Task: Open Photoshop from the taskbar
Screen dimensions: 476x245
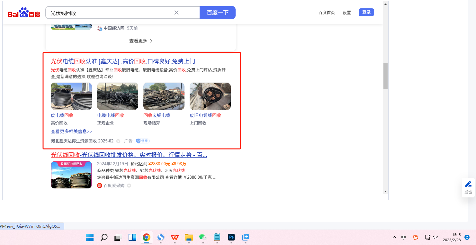Action: coord(231,237)
